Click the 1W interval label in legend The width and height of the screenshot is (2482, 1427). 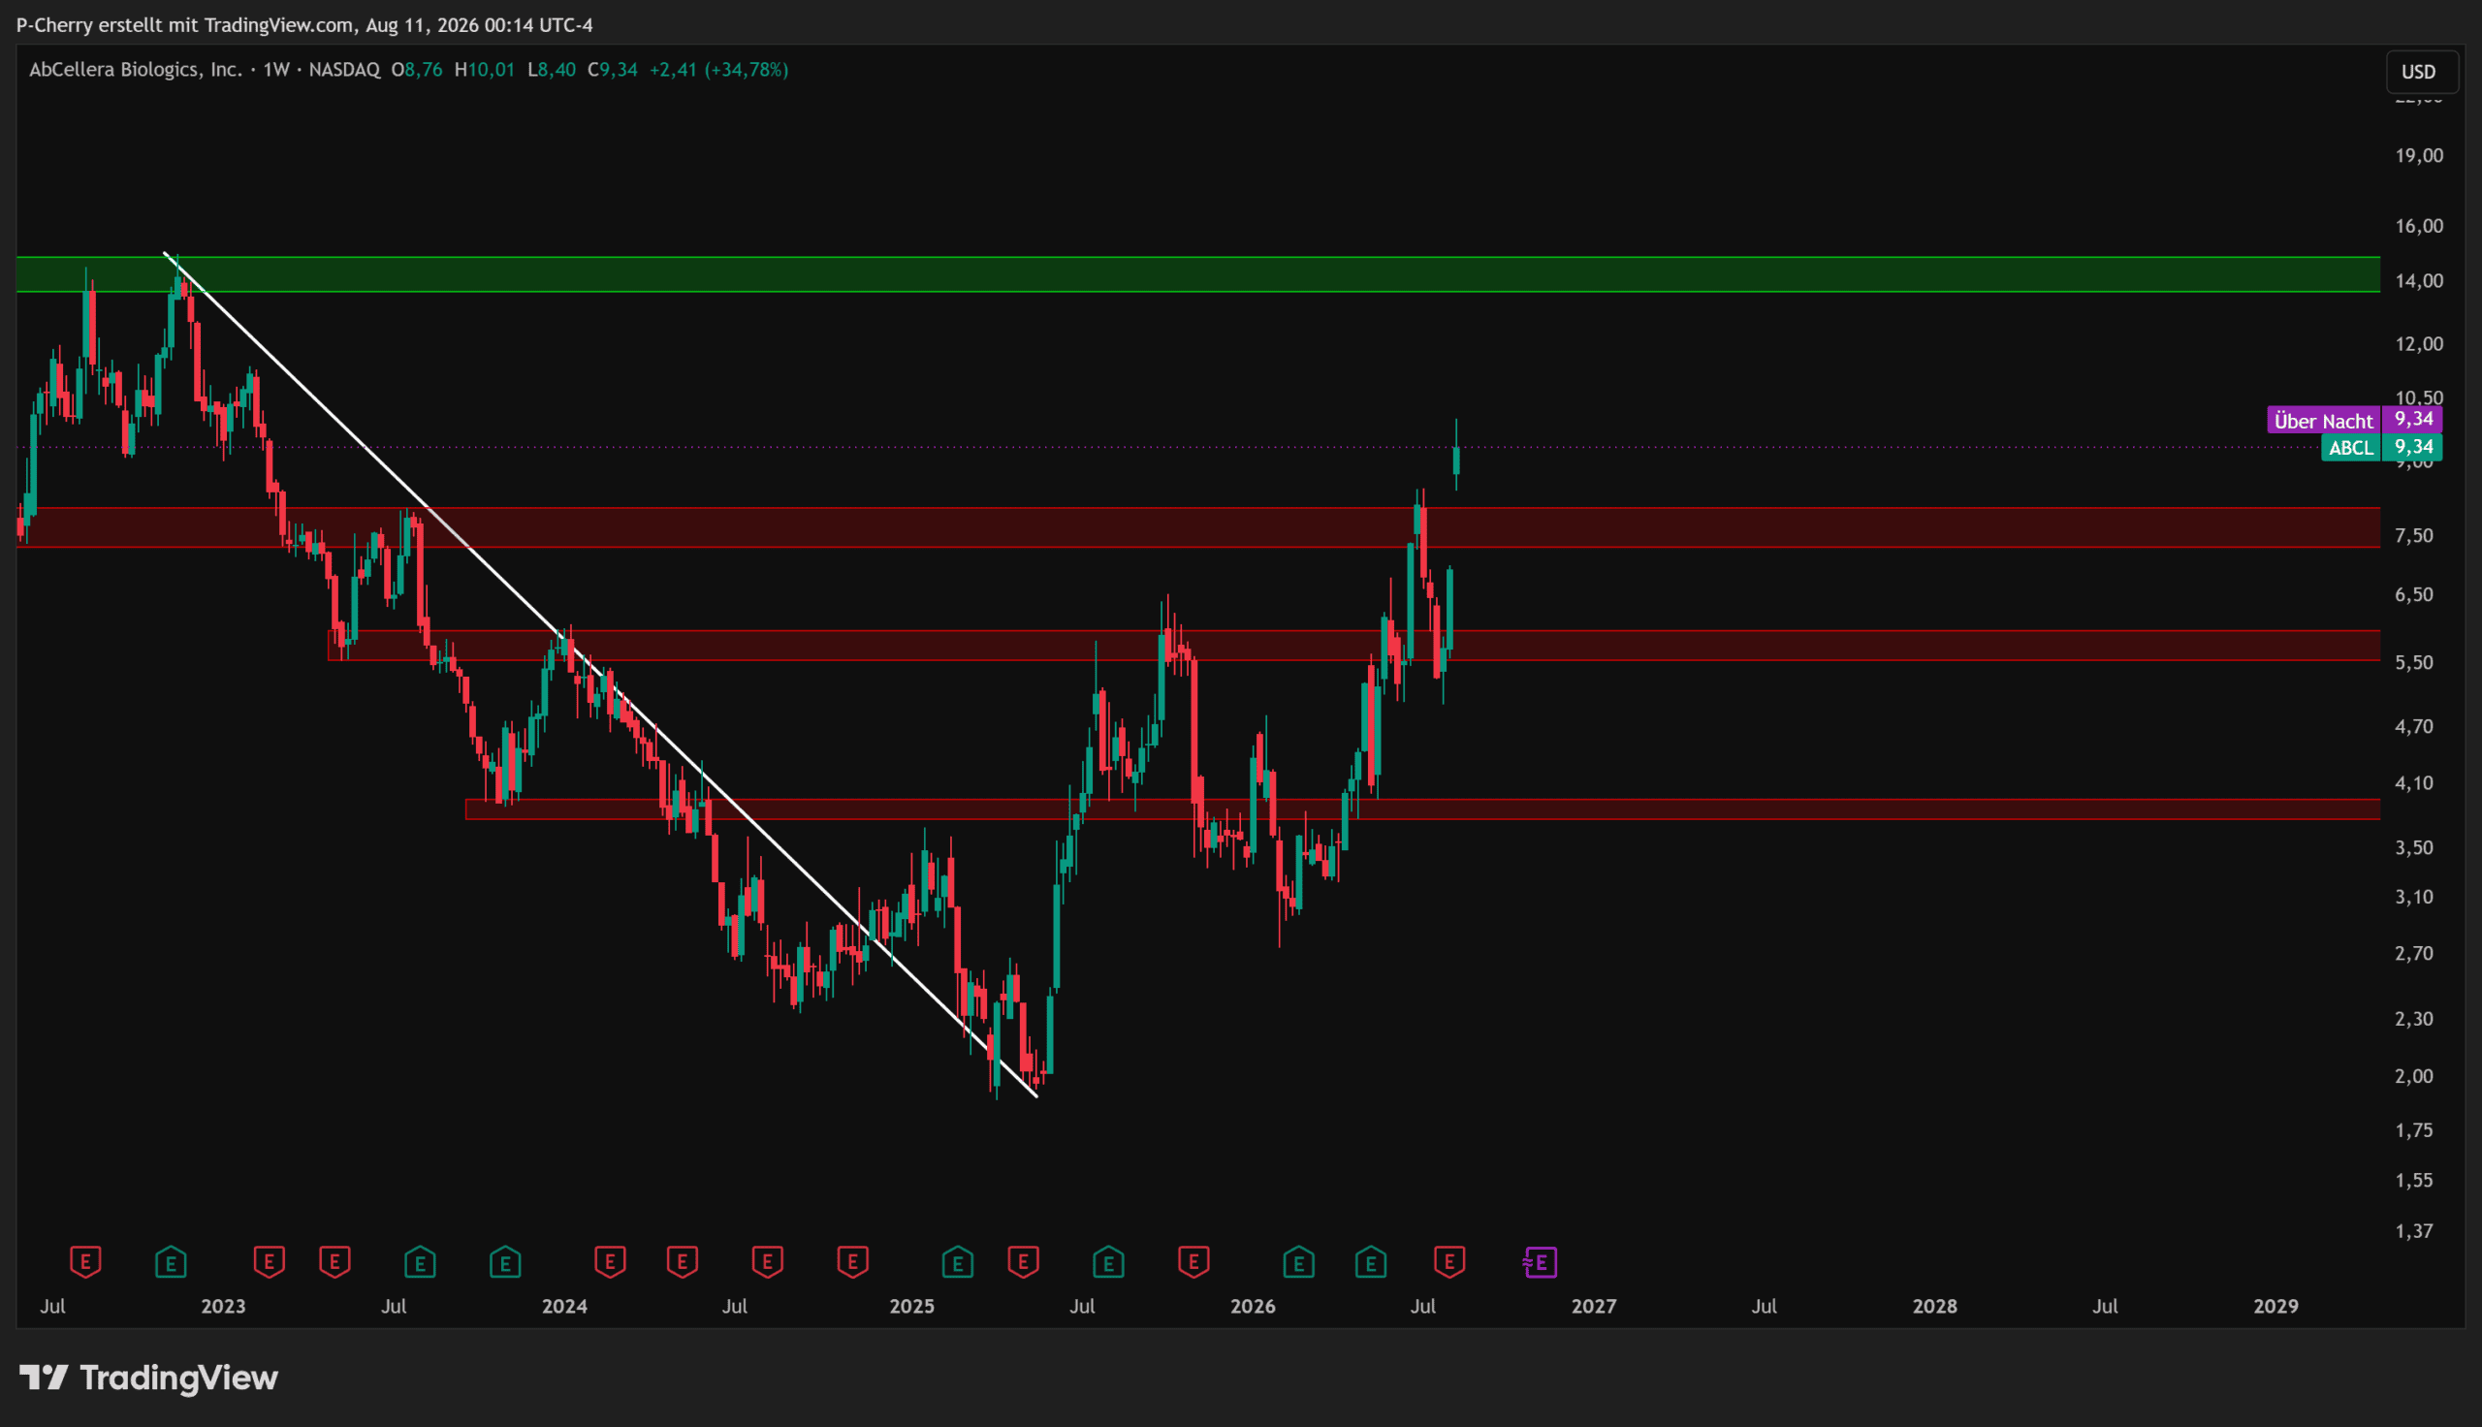(x=276, y=70)
